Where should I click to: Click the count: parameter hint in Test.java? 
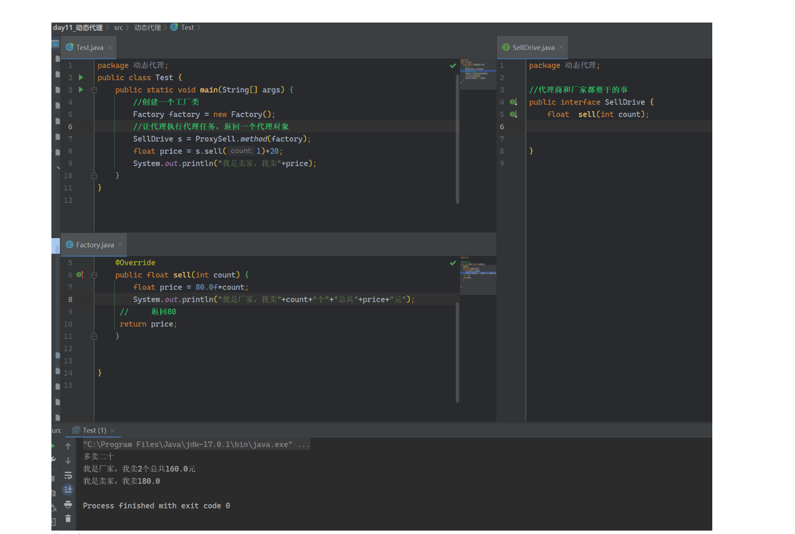pos(241,151)
